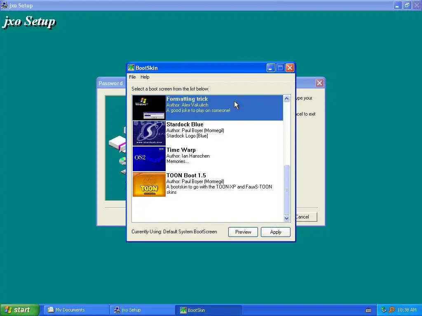The width and height of the screenshot is (422, 316).
Task: Minimize the BootSkin window
Action: 270,68
